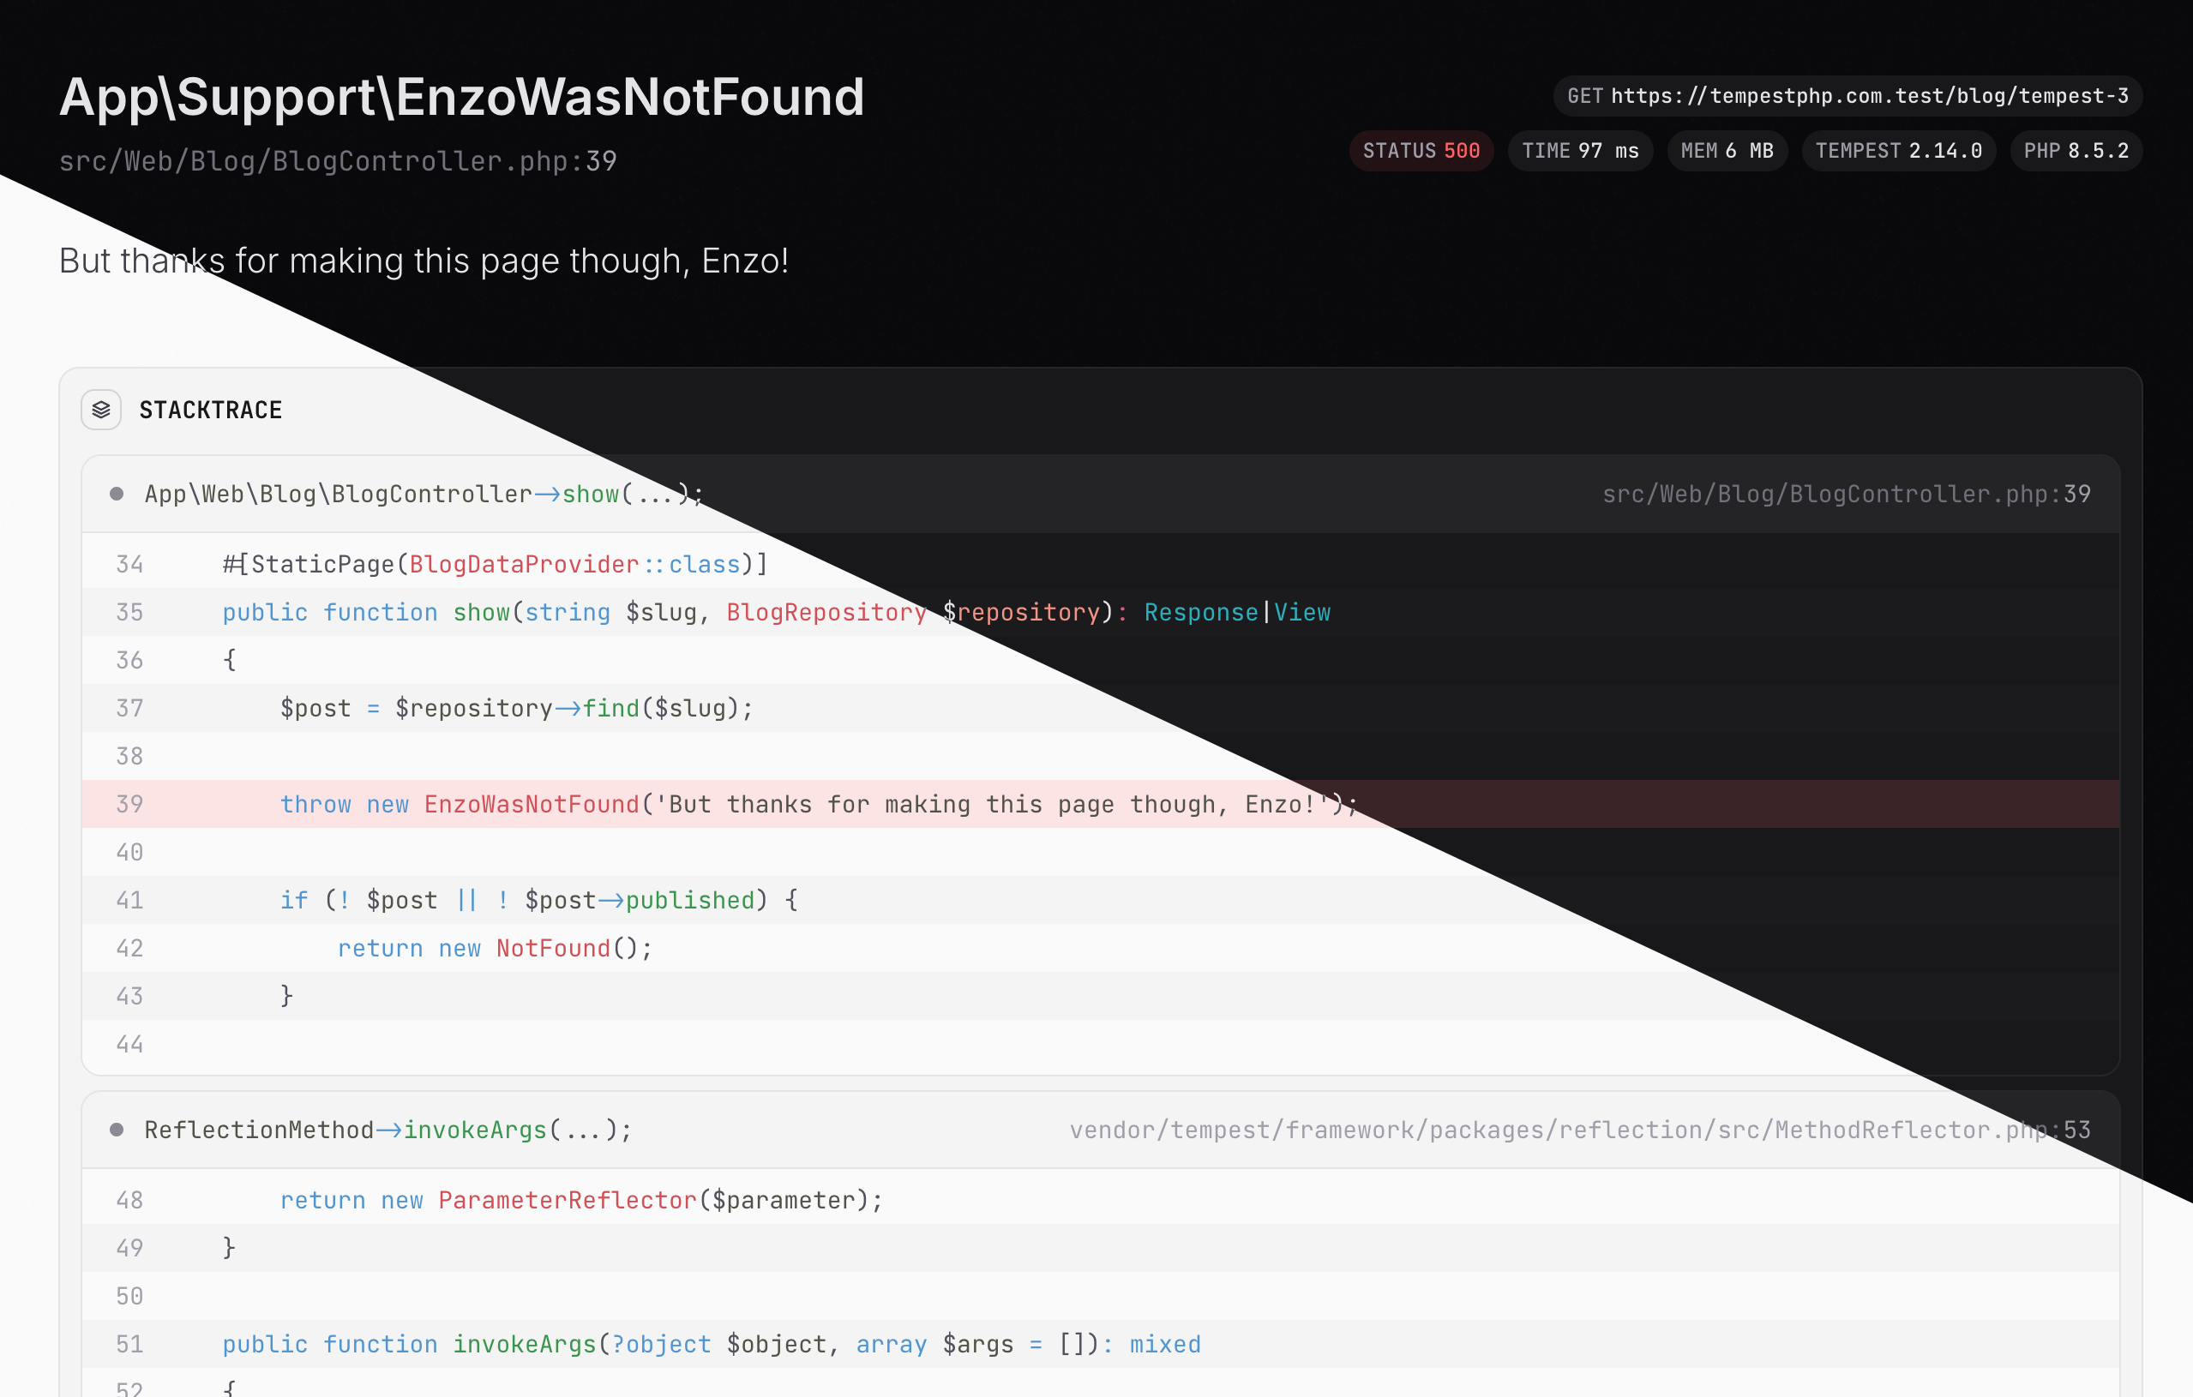Collapse the BlogController->show stack frame header
The height and width of the screenshot is (1397, 2193).
424,494
